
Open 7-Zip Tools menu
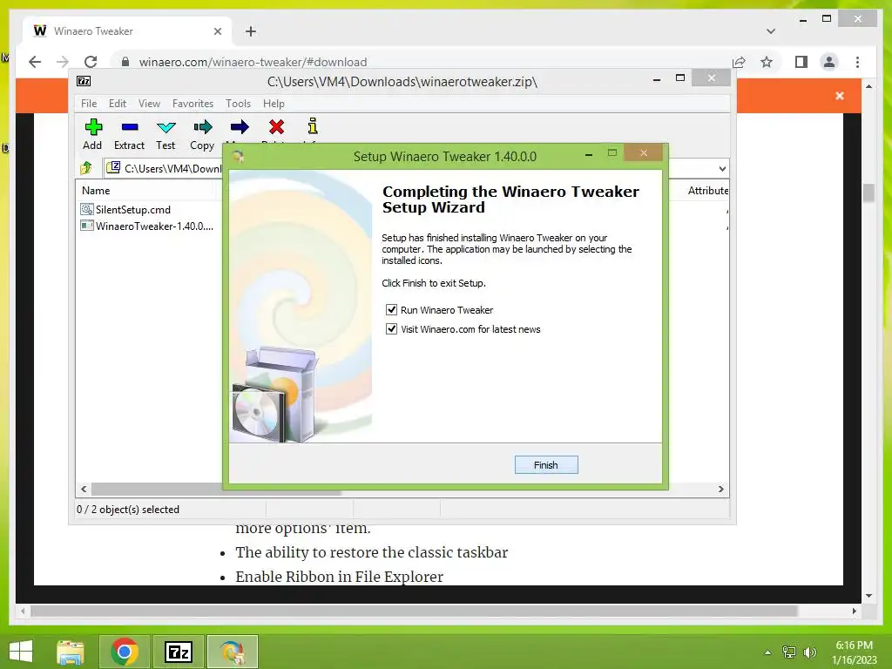point(238,104)
